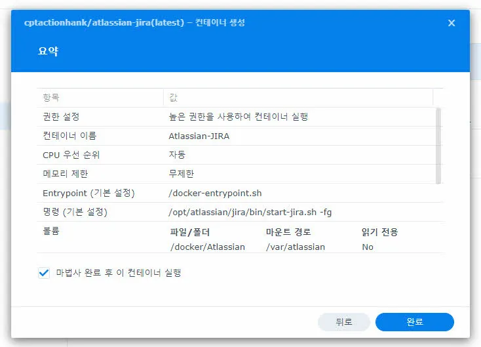481x347 pixels.
Task: Close the container creation dialog
Action: click(452, 23)
